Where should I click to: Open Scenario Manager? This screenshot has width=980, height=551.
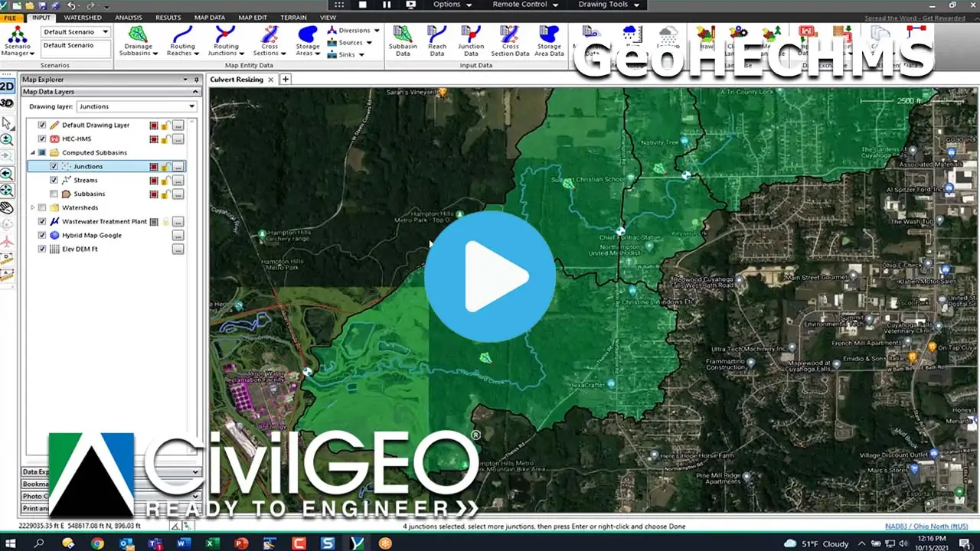[17, 40]
